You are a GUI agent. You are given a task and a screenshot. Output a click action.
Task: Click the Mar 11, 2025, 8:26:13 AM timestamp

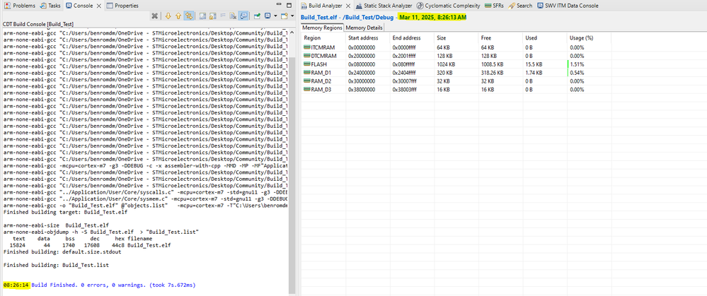coord(433,17)
